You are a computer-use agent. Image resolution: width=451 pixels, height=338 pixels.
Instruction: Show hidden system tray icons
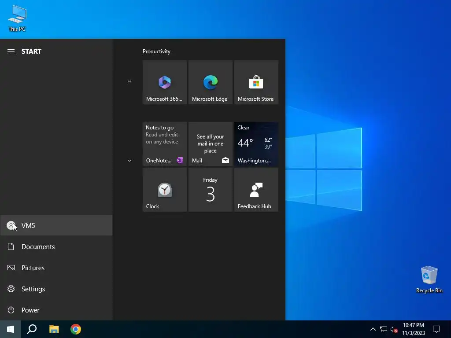373,329
